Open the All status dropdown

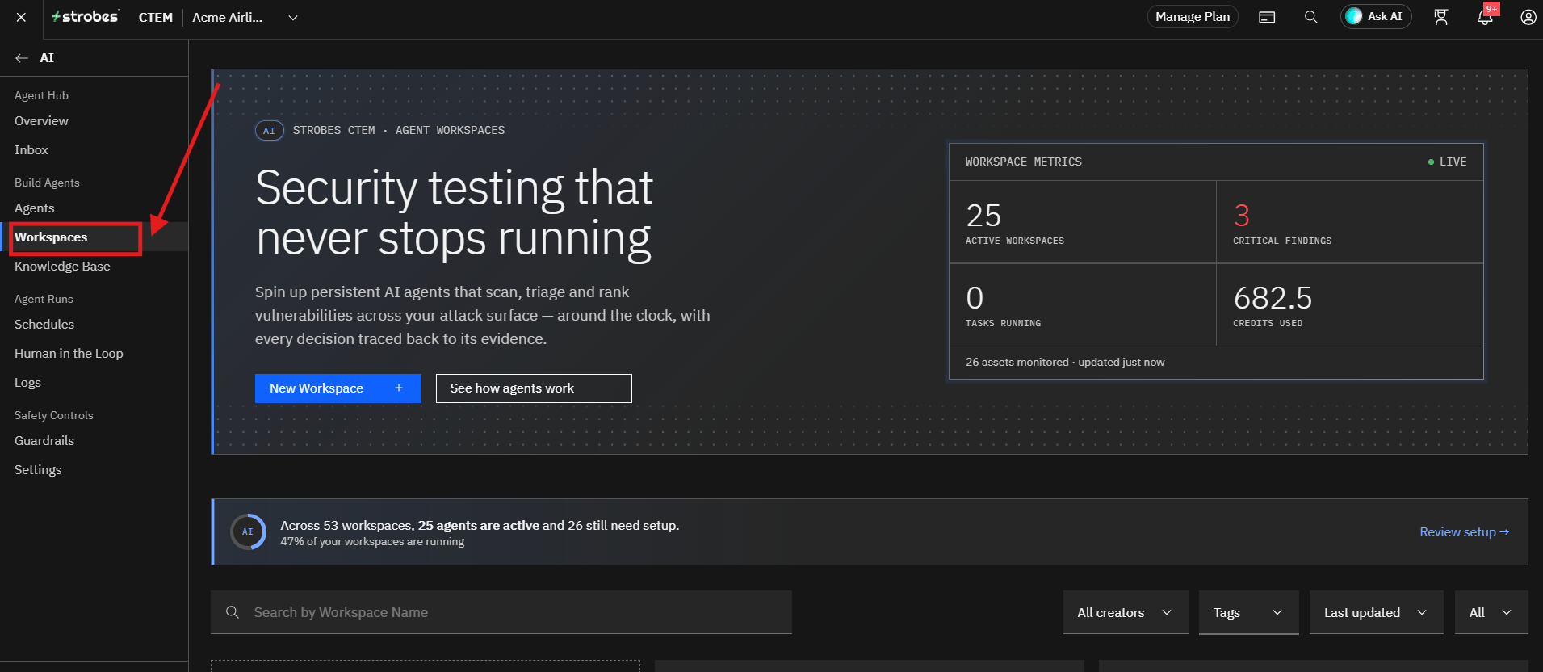coord(1491,612)
